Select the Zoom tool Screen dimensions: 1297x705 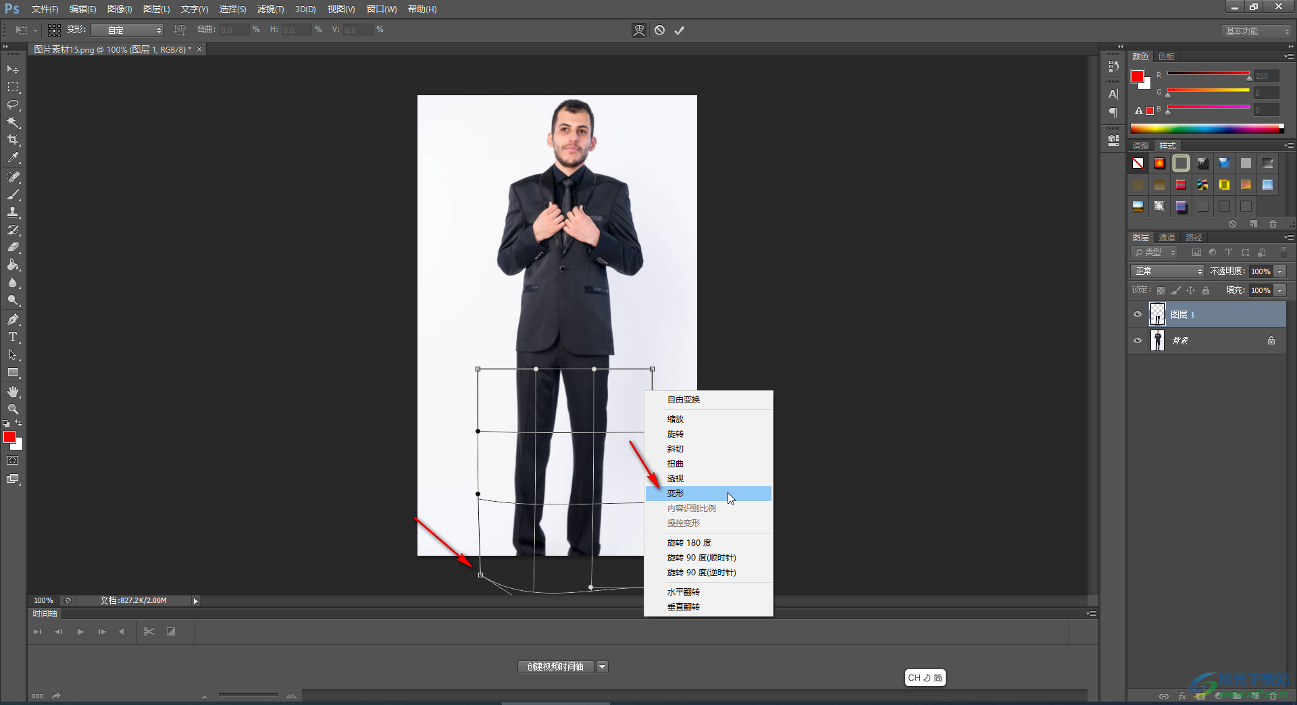point(13,409)
